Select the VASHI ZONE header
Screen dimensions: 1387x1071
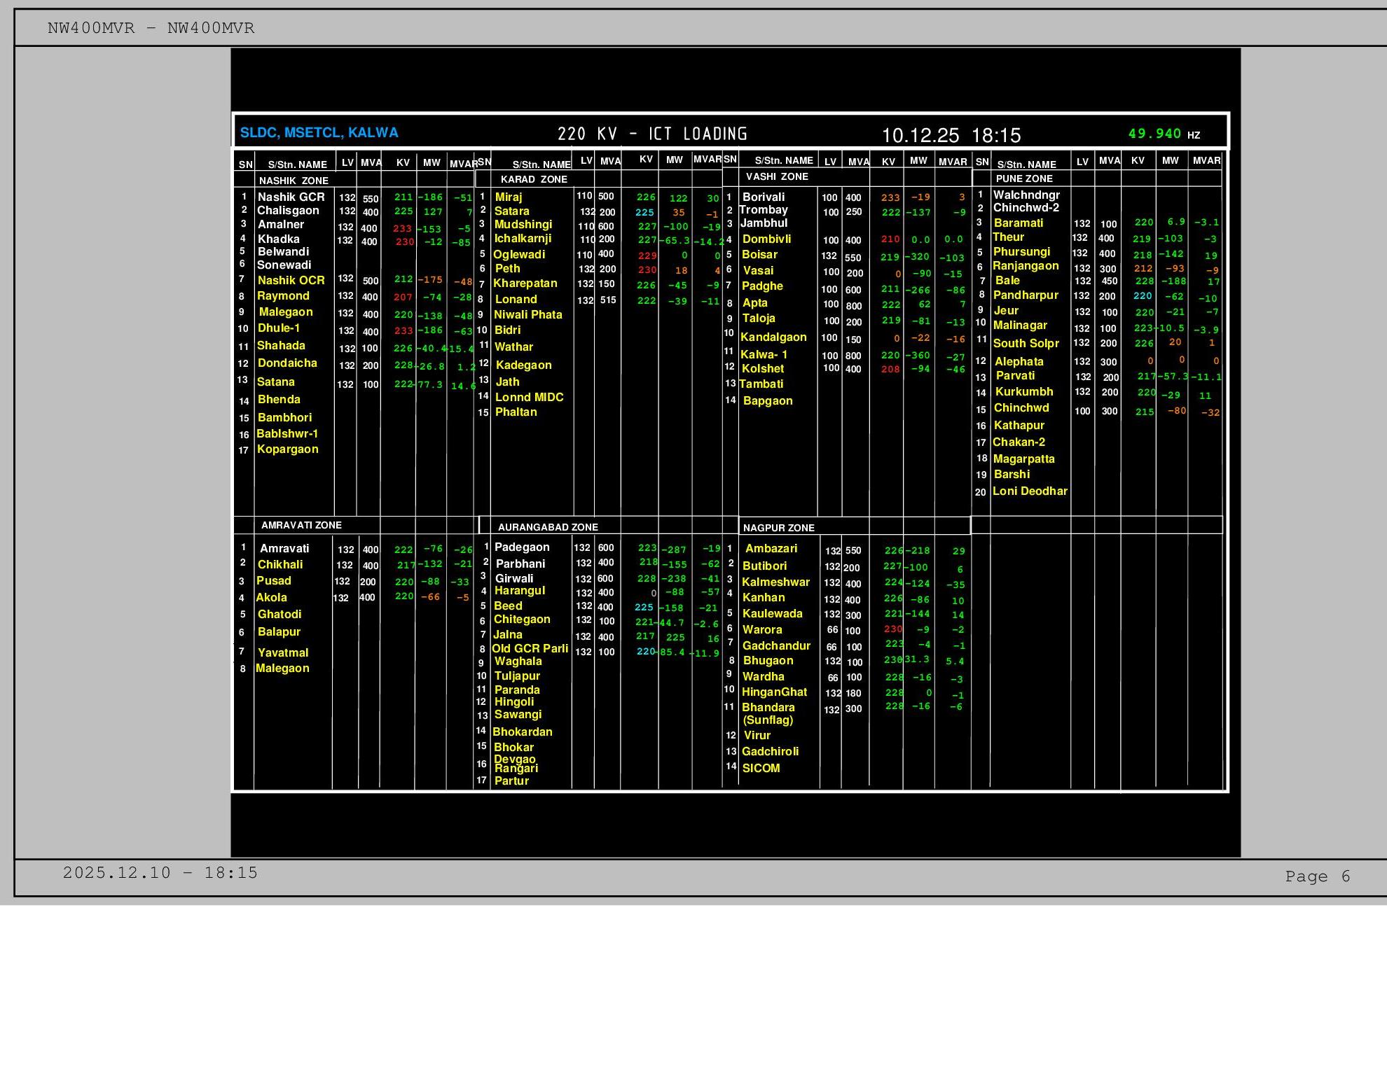point(777,176)
